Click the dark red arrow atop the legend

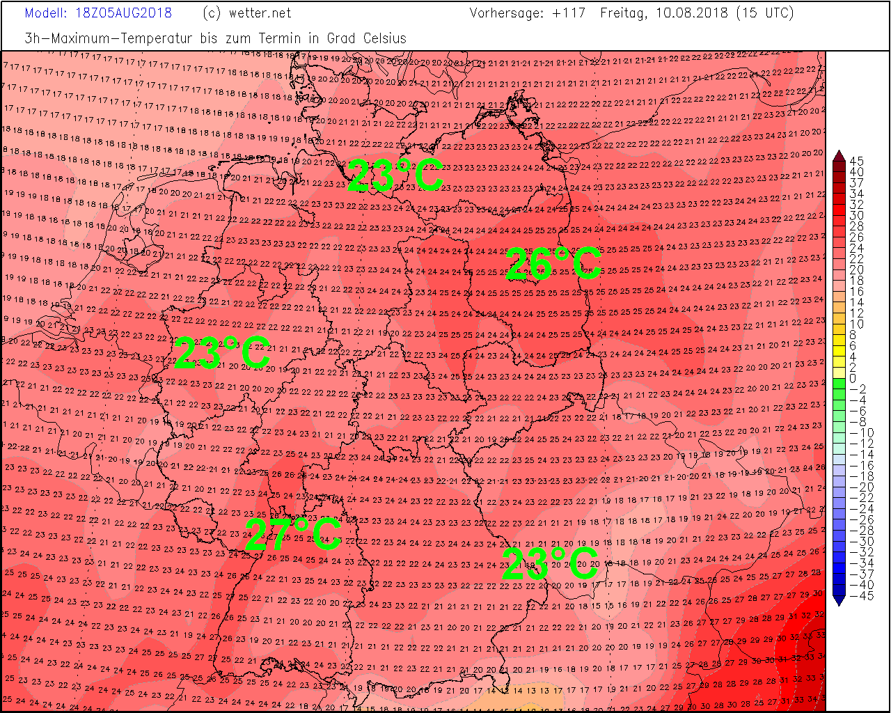coord(838,156)
